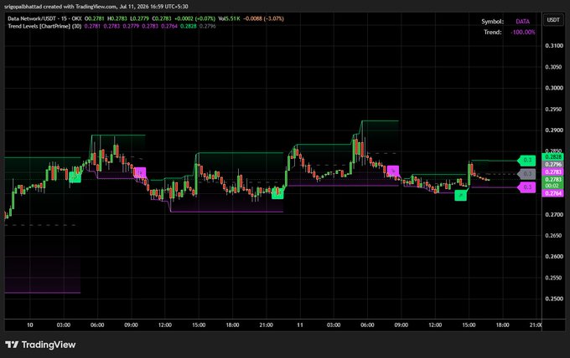Click the 'created with TradingView.com' header text
The image size is (570, 358).
[80, 7]
